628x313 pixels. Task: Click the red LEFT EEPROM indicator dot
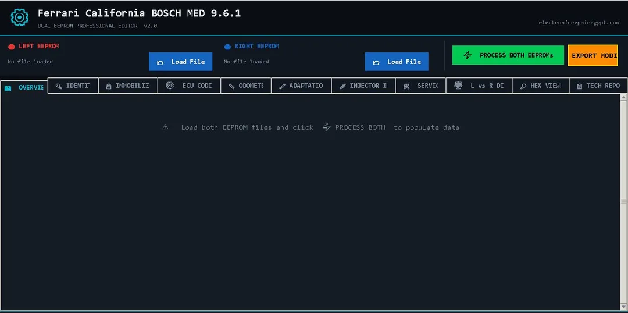click(12, 47)
